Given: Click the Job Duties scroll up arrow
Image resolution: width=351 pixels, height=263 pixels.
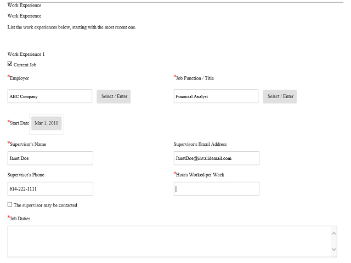Looking at the screenshot, I should click(334, 233).
